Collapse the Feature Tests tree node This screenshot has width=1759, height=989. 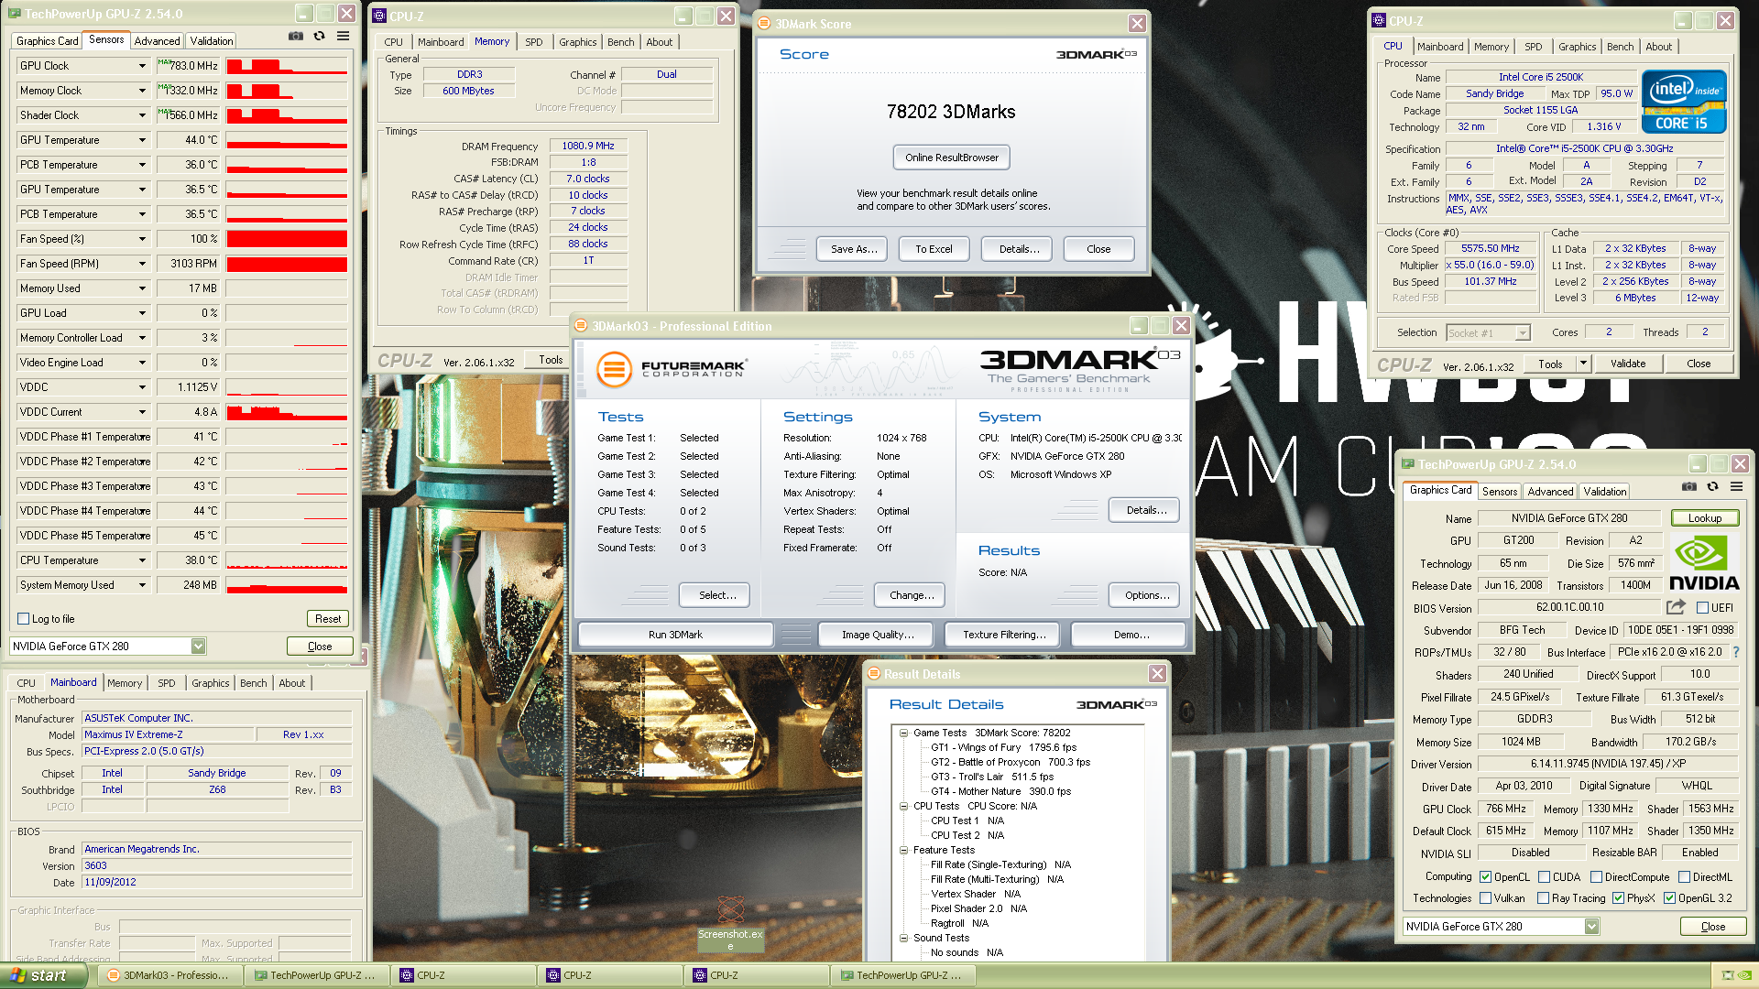tap(903, 850)
